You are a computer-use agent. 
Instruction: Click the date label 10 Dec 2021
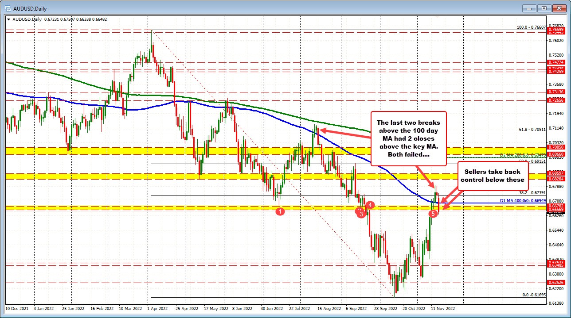16,308
